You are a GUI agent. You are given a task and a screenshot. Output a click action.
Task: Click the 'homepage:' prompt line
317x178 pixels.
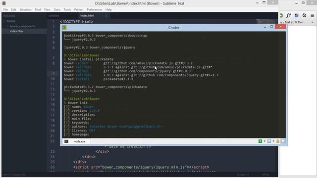(x=76, y=134)
